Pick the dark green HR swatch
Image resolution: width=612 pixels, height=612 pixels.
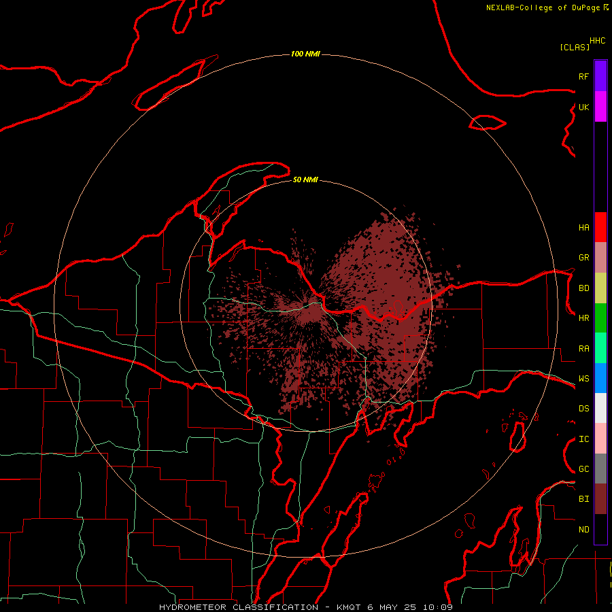click(600, 318)
